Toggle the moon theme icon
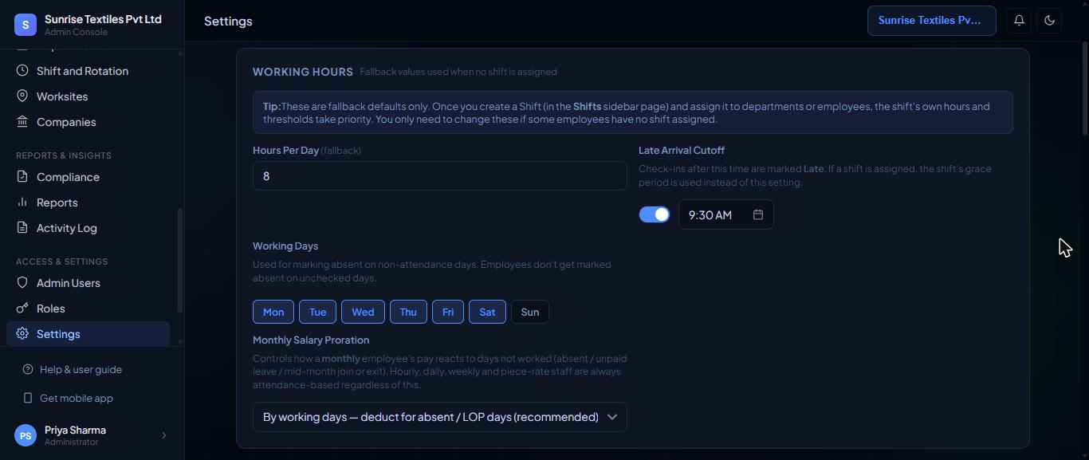Image resolution: width=1089 pixels, height=460 pixels. [x=1049, y=21]
